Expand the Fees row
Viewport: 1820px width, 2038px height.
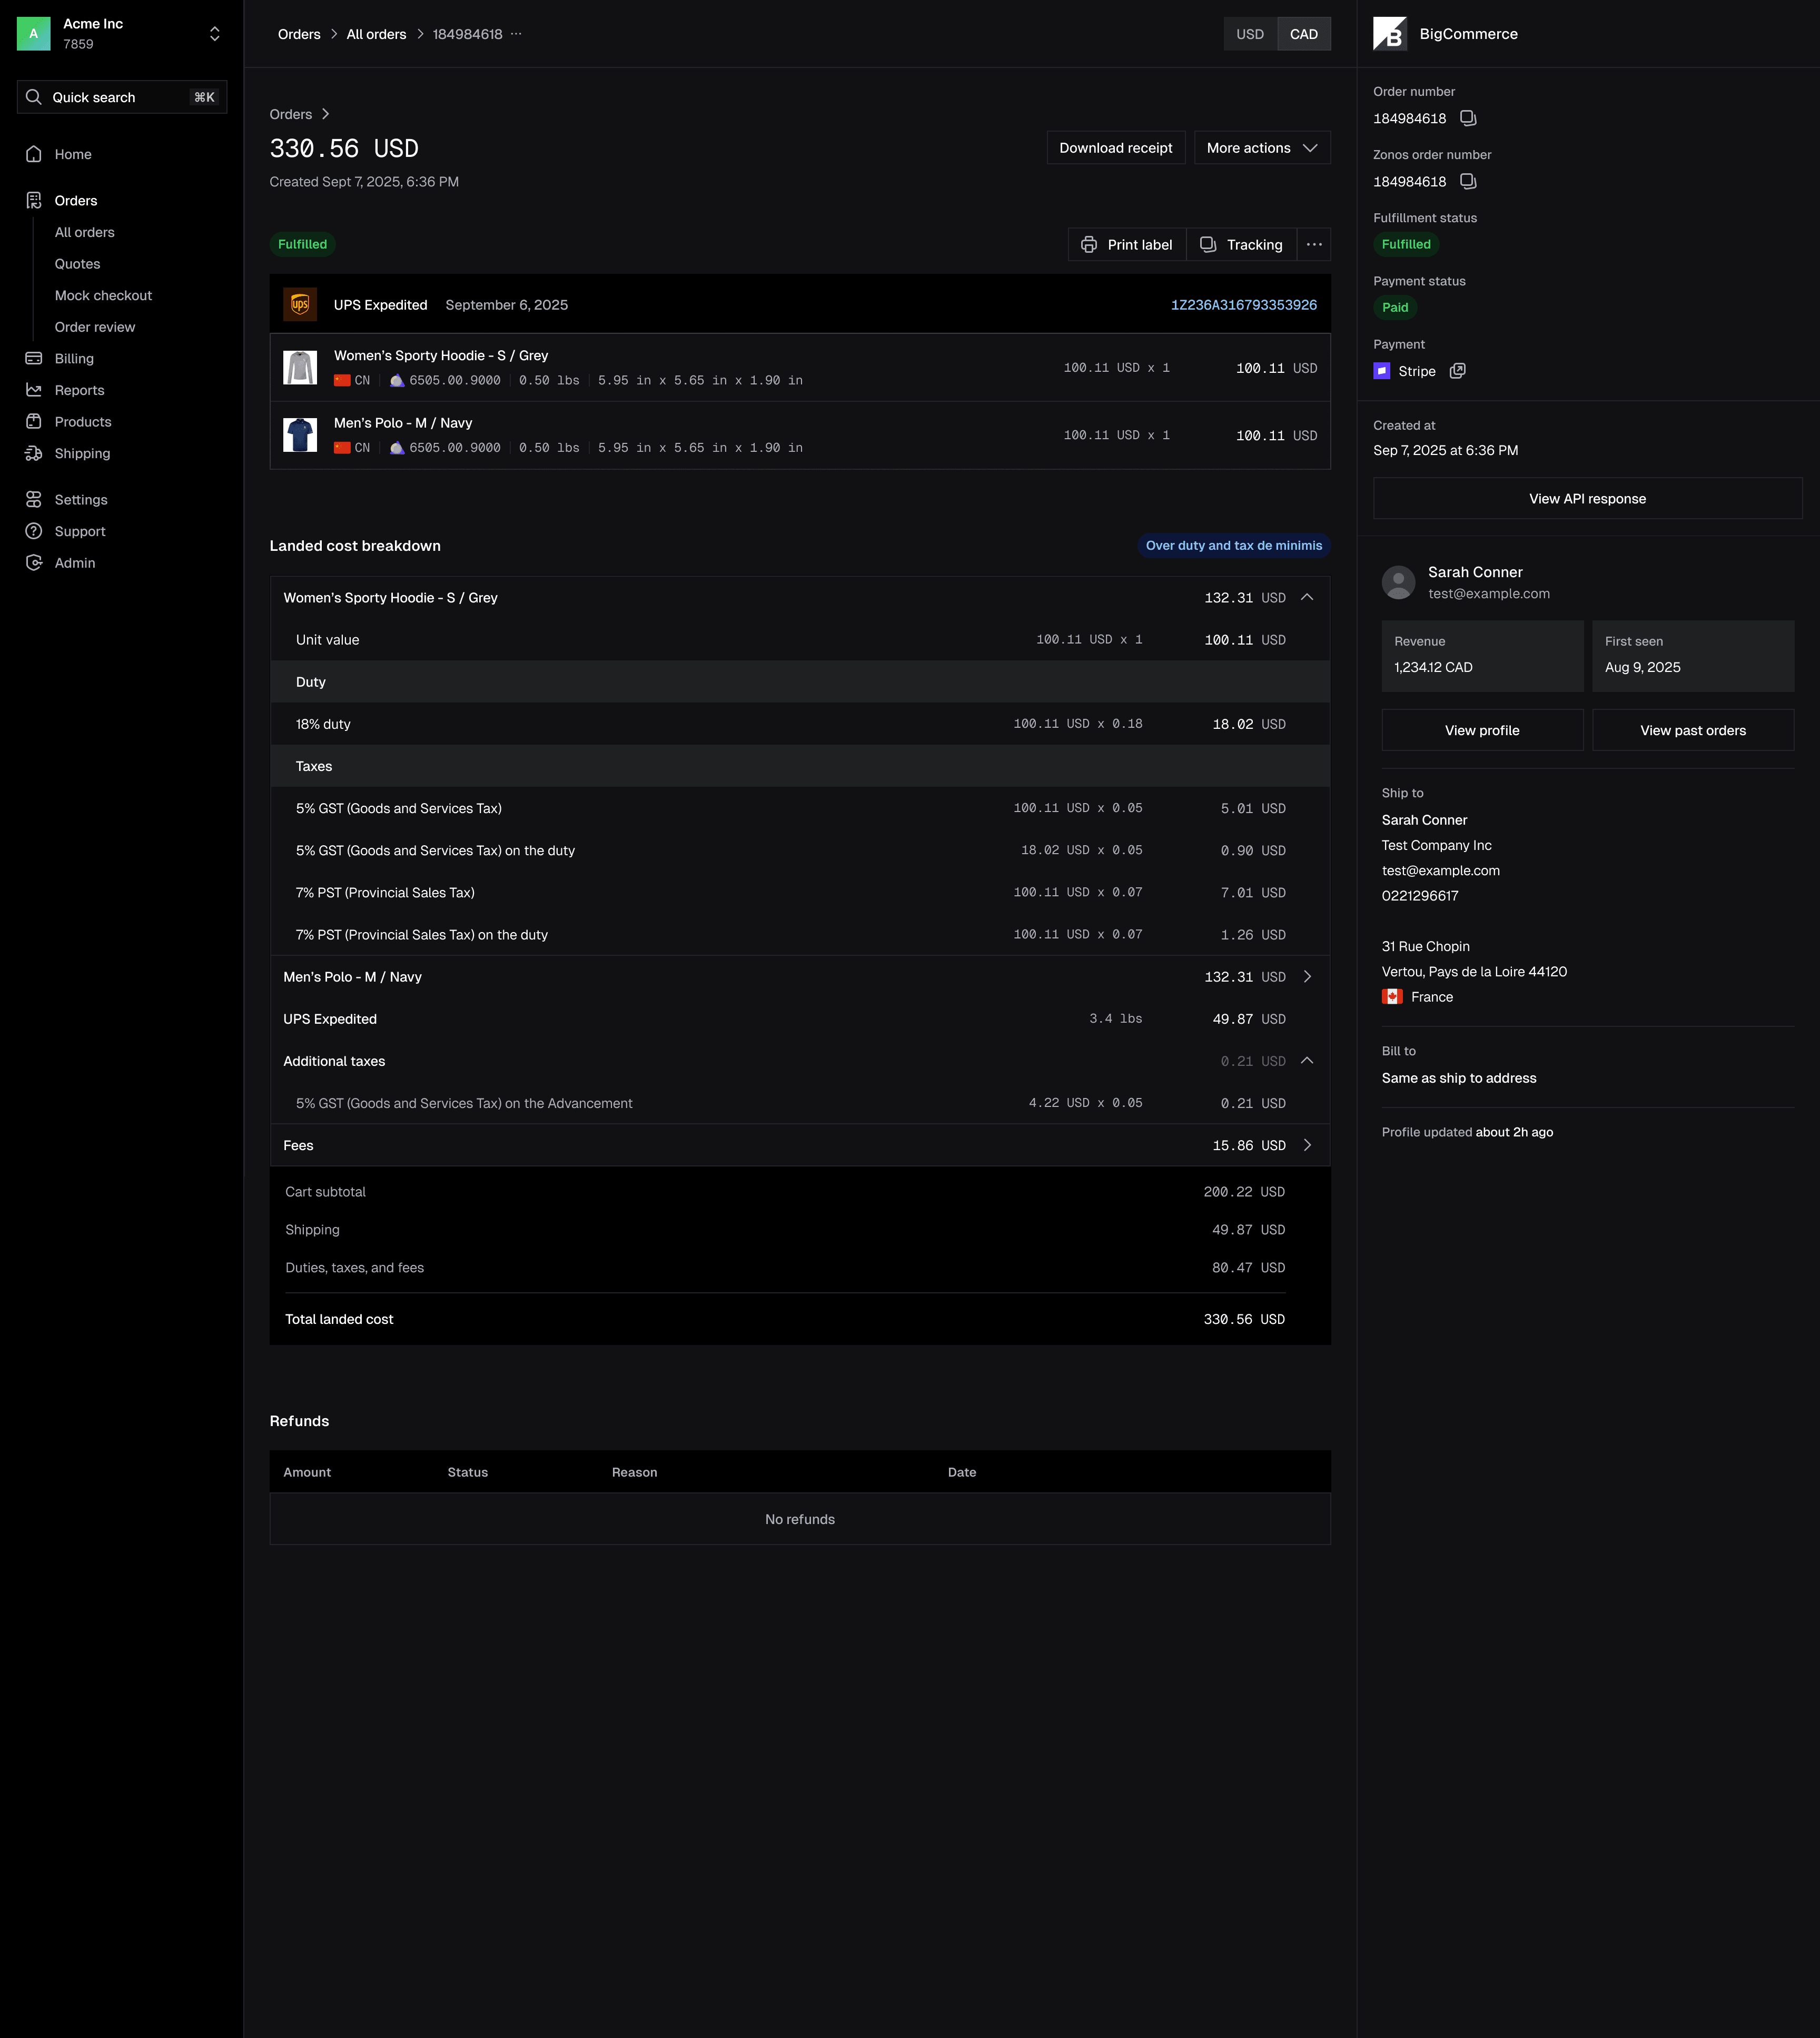1307,1146
